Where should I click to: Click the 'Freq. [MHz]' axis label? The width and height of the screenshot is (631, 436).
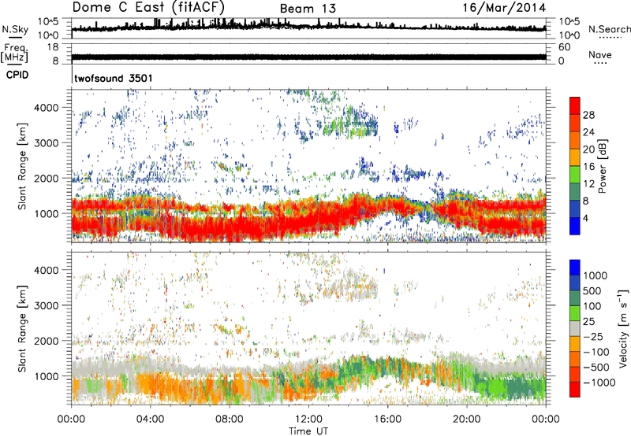click(x=15, y=53)
